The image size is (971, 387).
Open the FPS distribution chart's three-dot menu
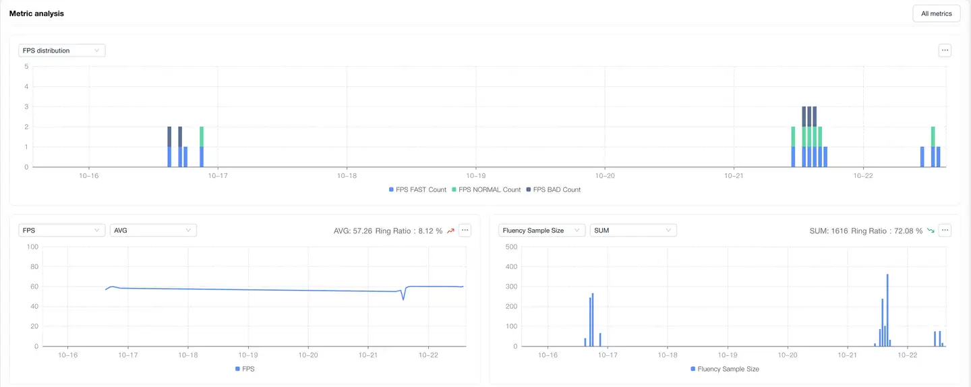[945, 51]
